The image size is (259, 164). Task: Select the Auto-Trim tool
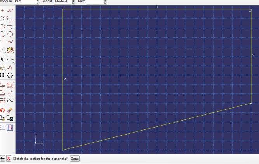click(10, 60)
